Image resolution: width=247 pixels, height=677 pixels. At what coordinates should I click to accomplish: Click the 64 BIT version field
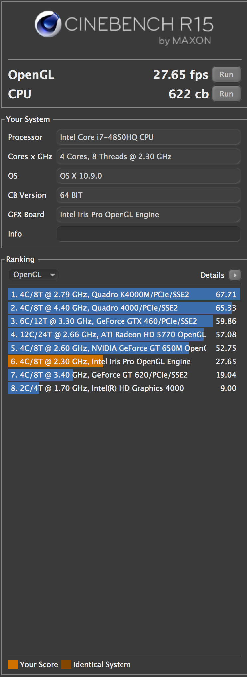point(148,195)
